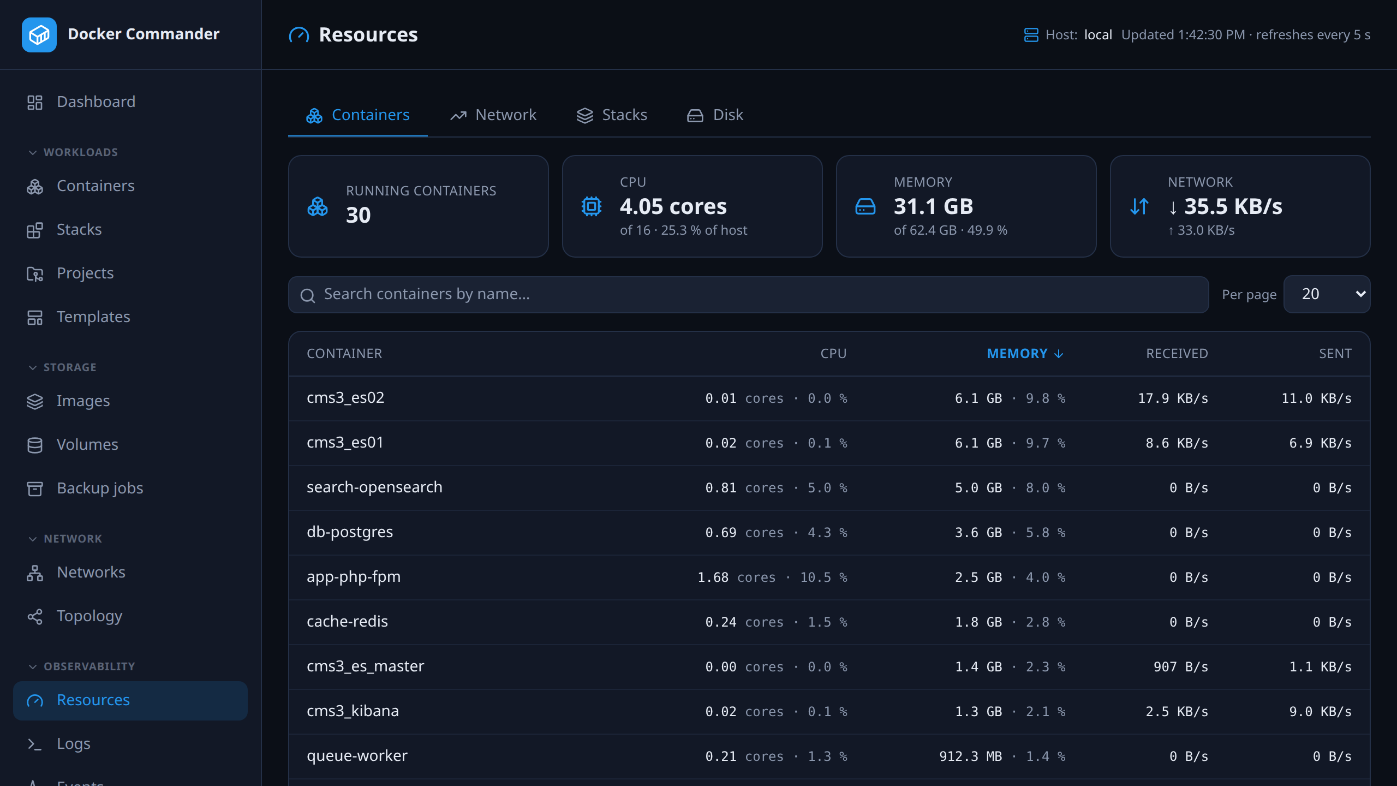Viewport: 1397px width, 786px height.
Task: Collapse the OBSERVABILITY section chevron
Action: pos(33,666)
